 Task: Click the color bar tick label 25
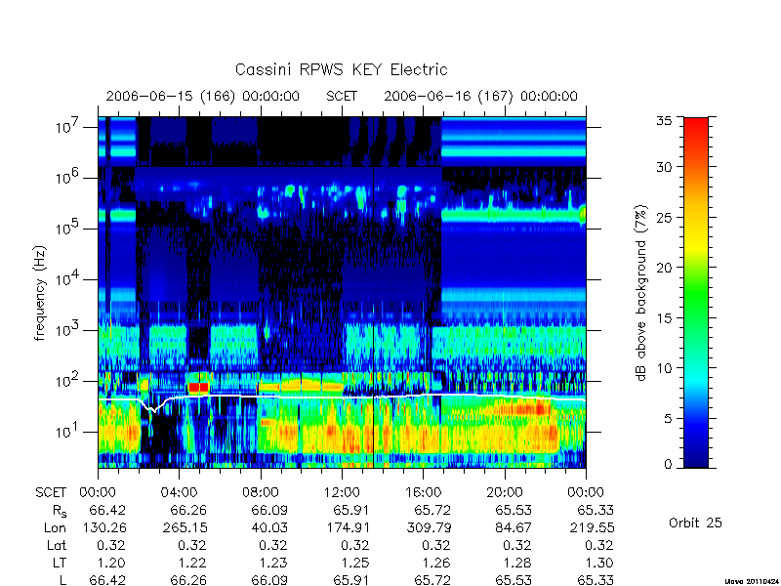tap(664, 217)
